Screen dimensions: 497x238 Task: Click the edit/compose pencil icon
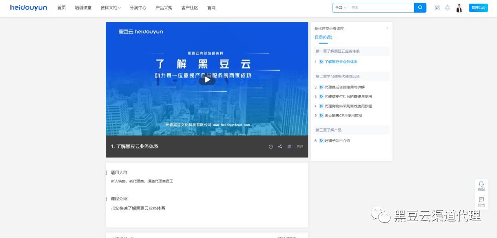(x=437, y=8)
